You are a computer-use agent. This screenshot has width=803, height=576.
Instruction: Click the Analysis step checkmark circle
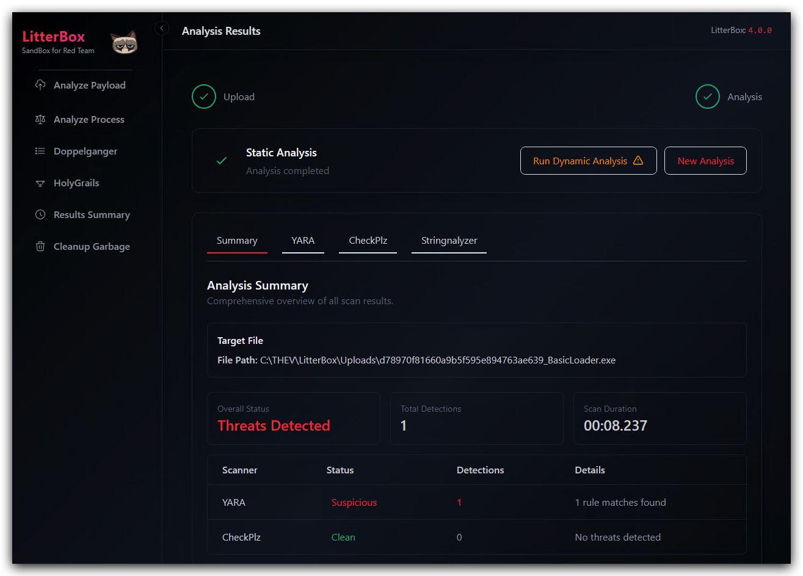tap(708, 97)
